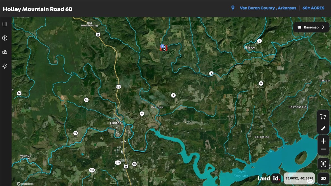
Task: Open the Basemap selector
Action: 311,27
